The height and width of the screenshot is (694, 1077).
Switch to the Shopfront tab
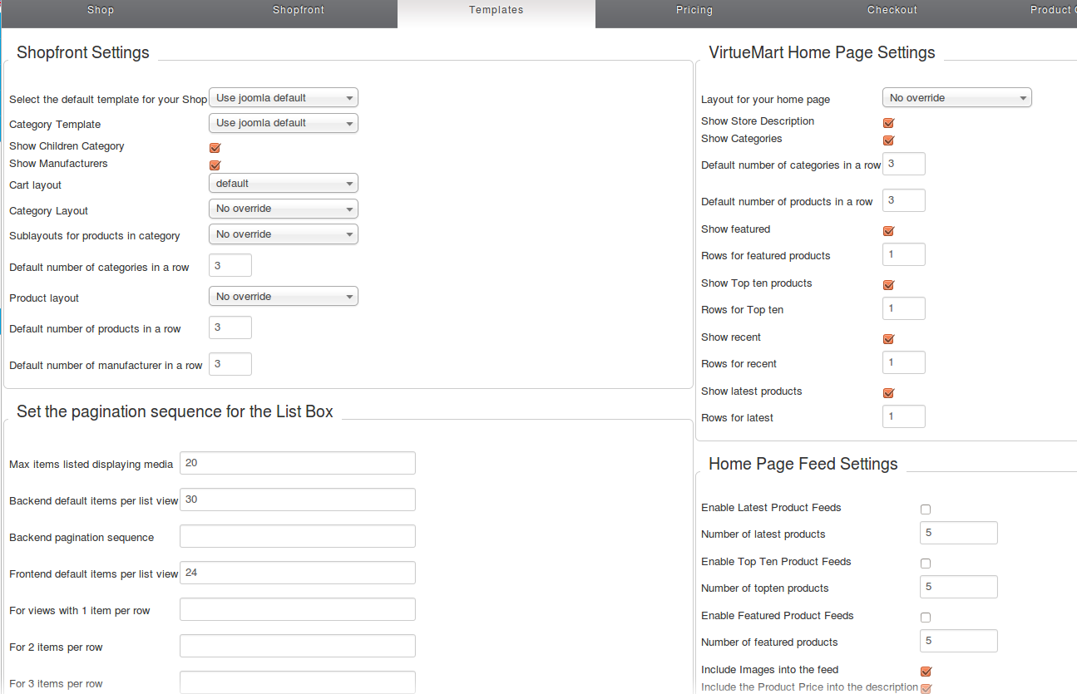[299, 12]
